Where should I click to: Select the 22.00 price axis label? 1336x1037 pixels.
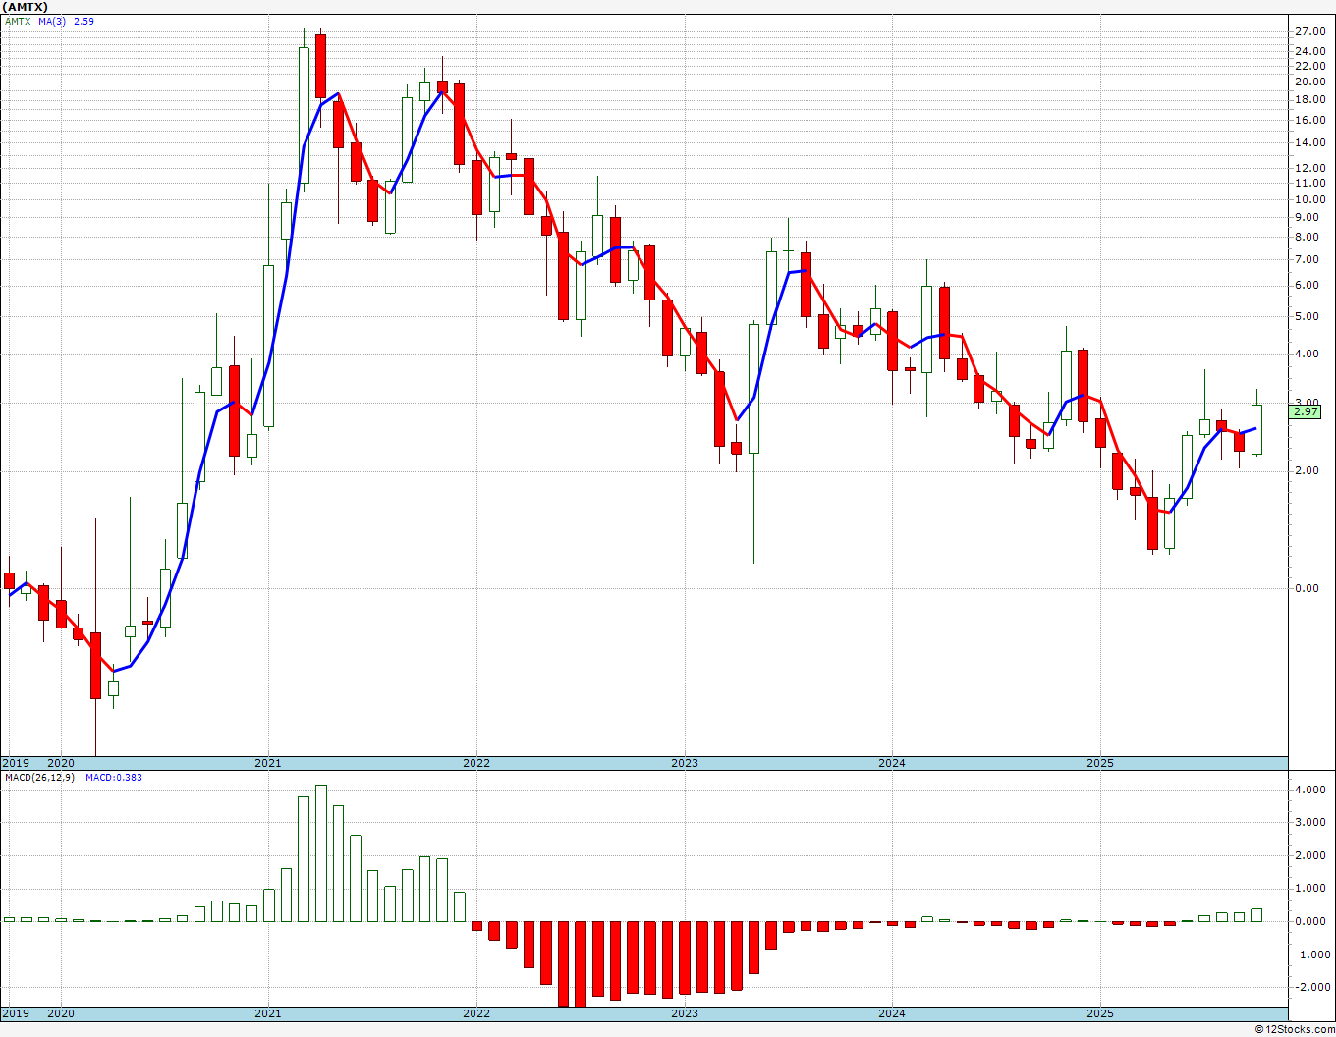click(x=1310, y=66)
